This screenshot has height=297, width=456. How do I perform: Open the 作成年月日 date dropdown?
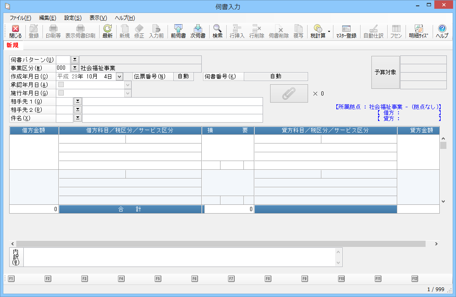pyautogui.click(x=119, y=76)
